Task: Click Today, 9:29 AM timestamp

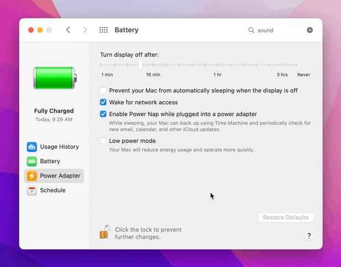Action: coord(54,119)
